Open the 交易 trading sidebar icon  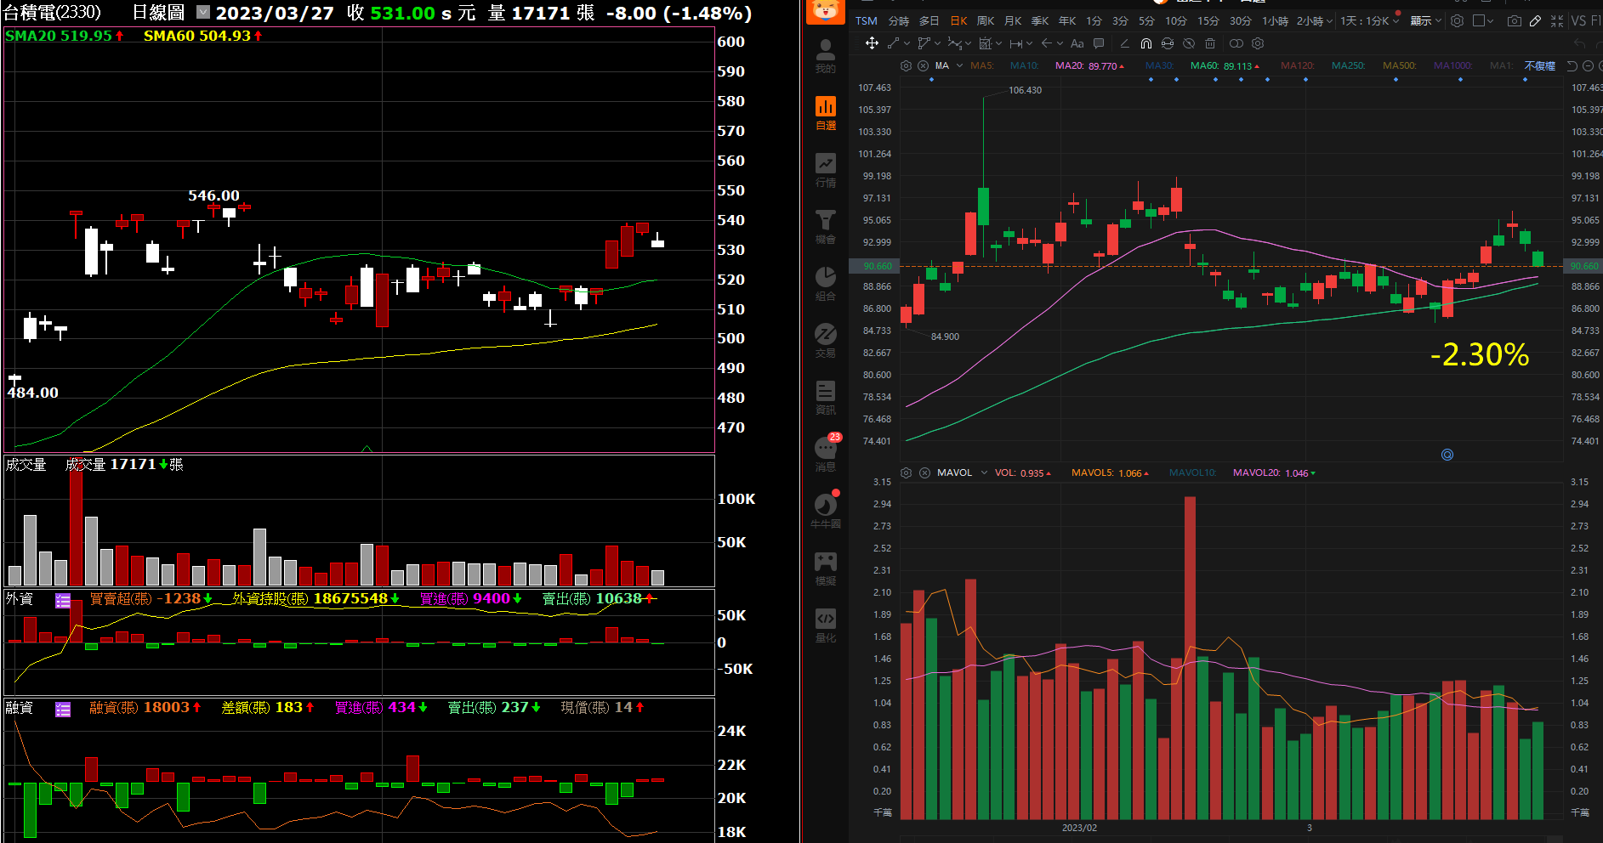pos(825,341)
